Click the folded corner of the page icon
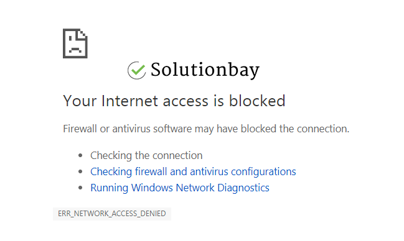404x241 pixels. 82,35
